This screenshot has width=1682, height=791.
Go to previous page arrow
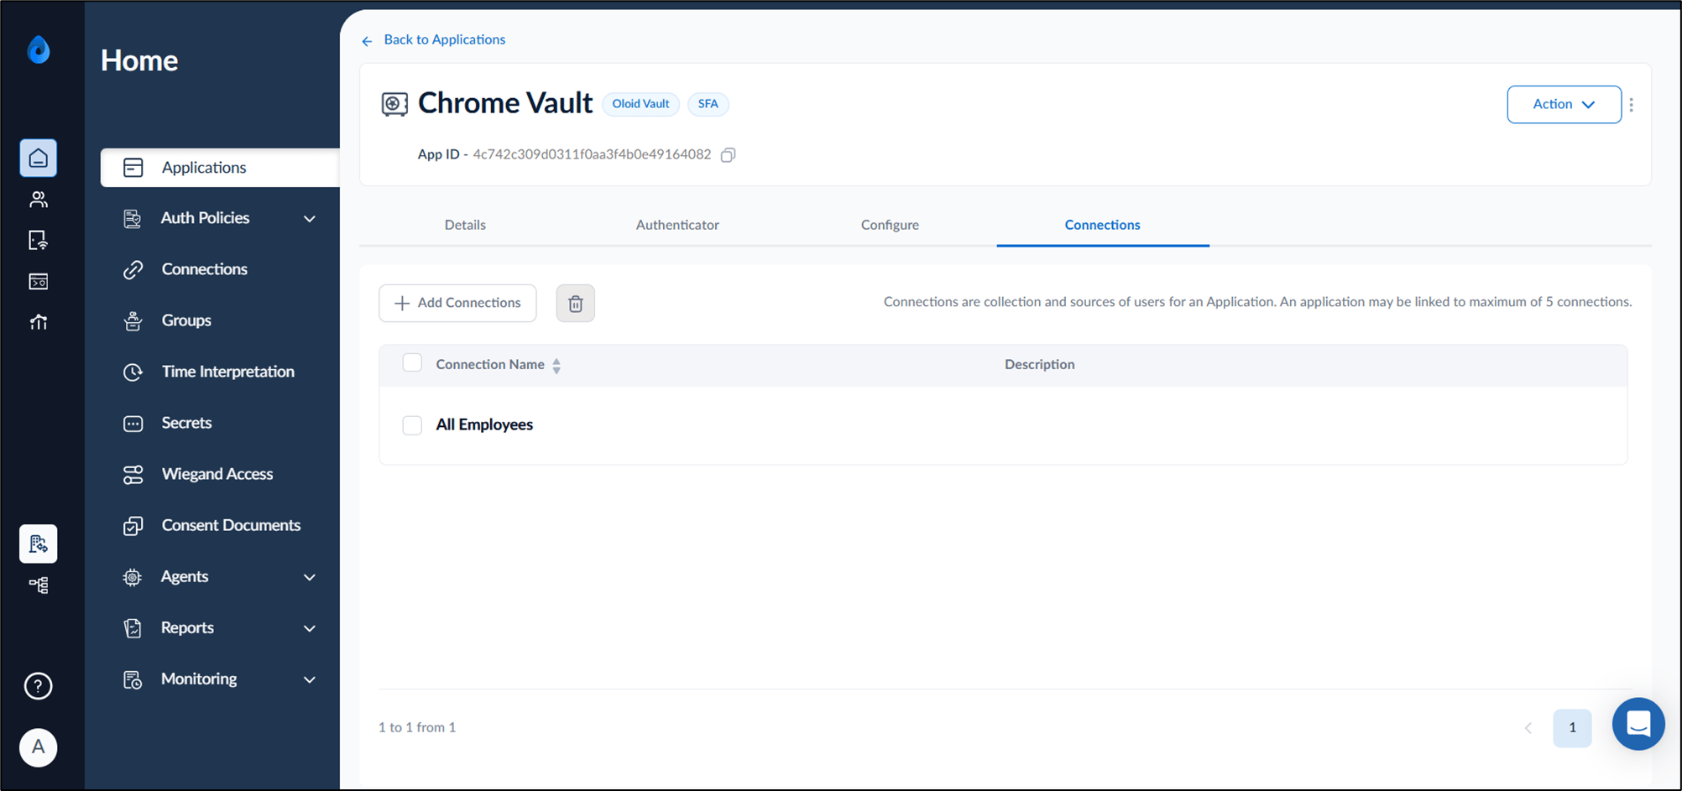(x=1528, y=728)
